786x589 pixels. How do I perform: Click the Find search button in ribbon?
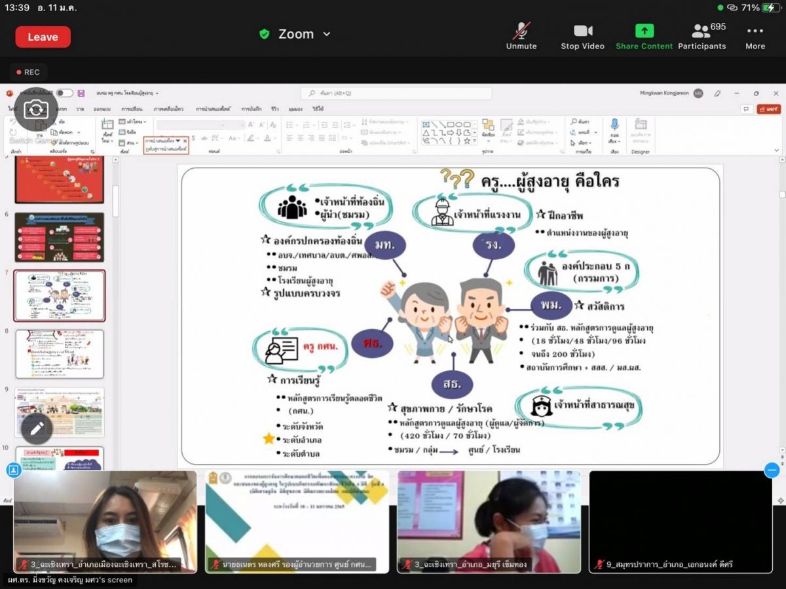(x=580, y=122)
